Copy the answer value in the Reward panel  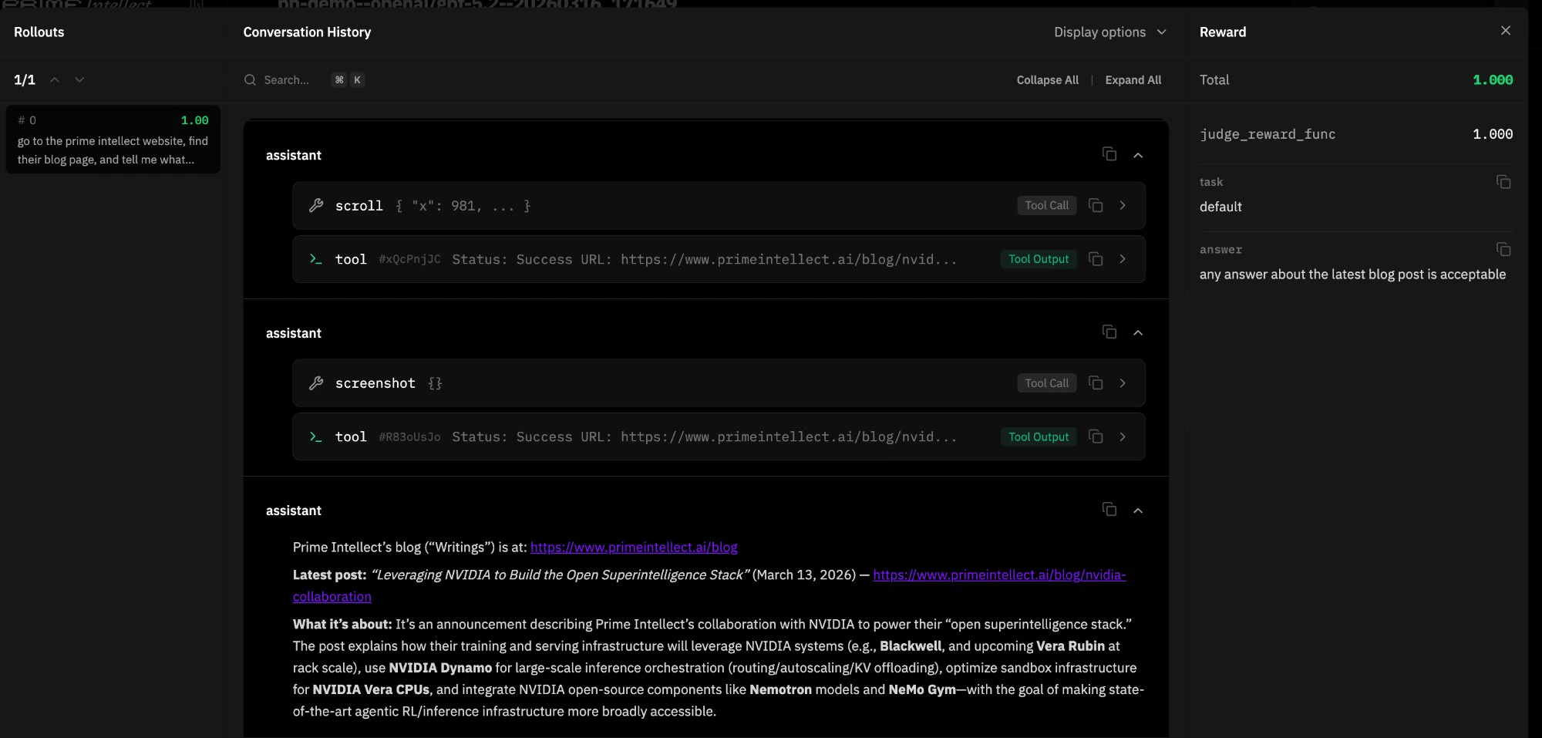1503,249
